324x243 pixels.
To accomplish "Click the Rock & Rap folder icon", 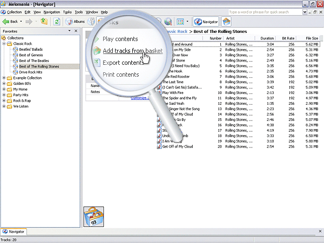I will (x=9, y=101).
